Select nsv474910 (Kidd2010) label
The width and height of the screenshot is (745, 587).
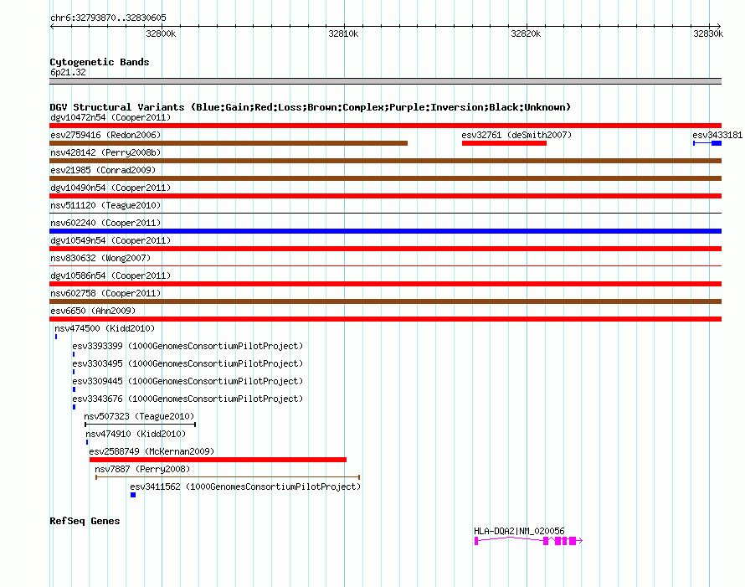pos(136,434)
